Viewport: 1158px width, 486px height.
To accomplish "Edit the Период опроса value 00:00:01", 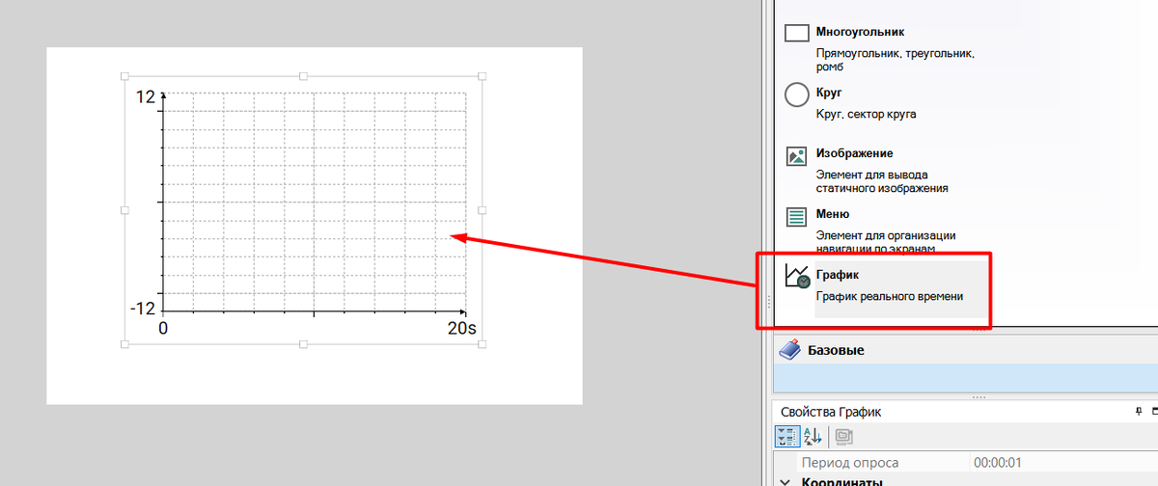I will click(1061, 463).
